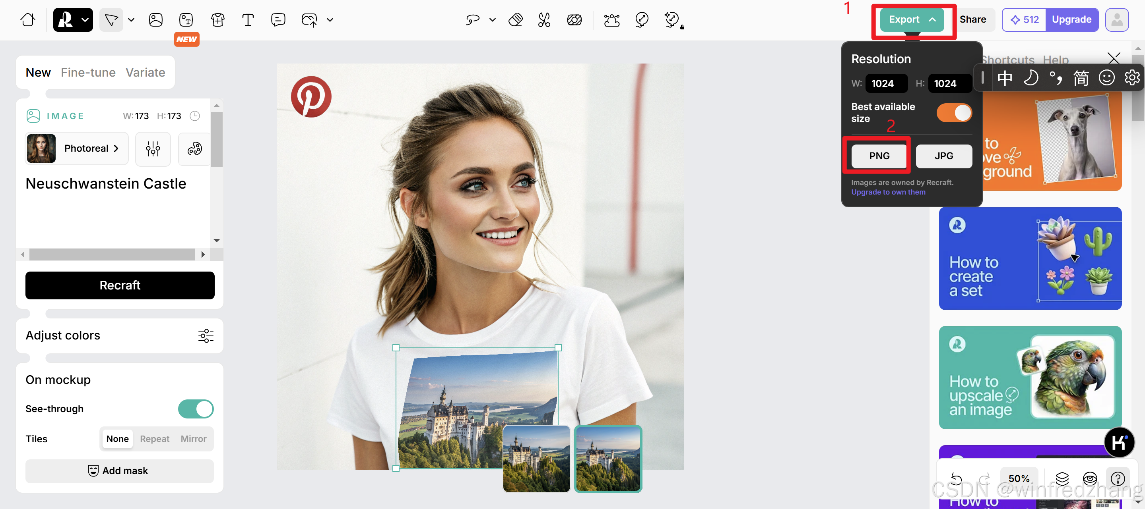Open the layers stack icon

click(1062, 478)
